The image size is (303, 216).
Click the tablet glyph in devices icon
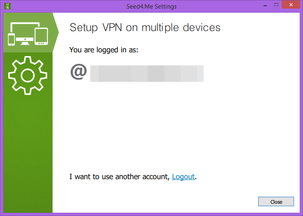(41, 36)
